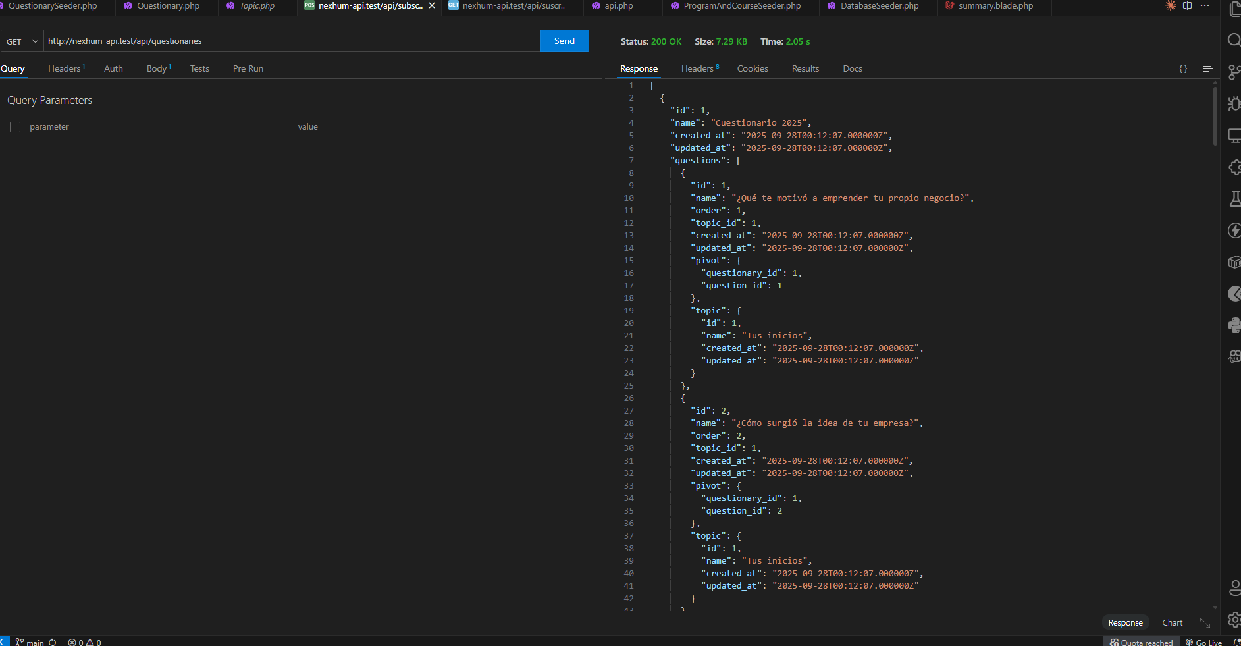Open the Cookies response tab

(x=753, y=69)
